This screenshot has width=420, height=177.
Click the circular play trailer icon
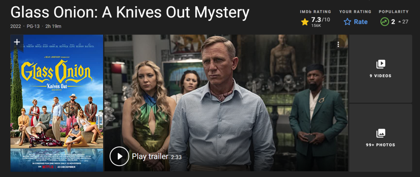click(x=119, y=156)
